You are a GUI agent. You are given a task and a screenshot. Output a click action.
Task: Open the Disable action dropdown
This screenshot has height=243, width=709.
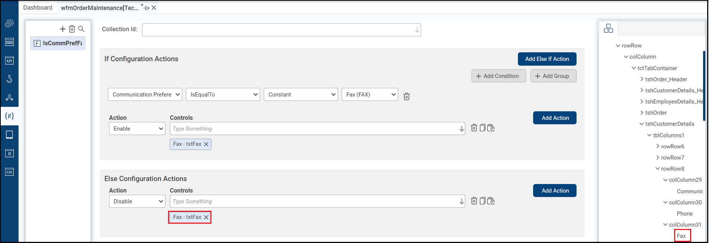(x=137, y=201)
